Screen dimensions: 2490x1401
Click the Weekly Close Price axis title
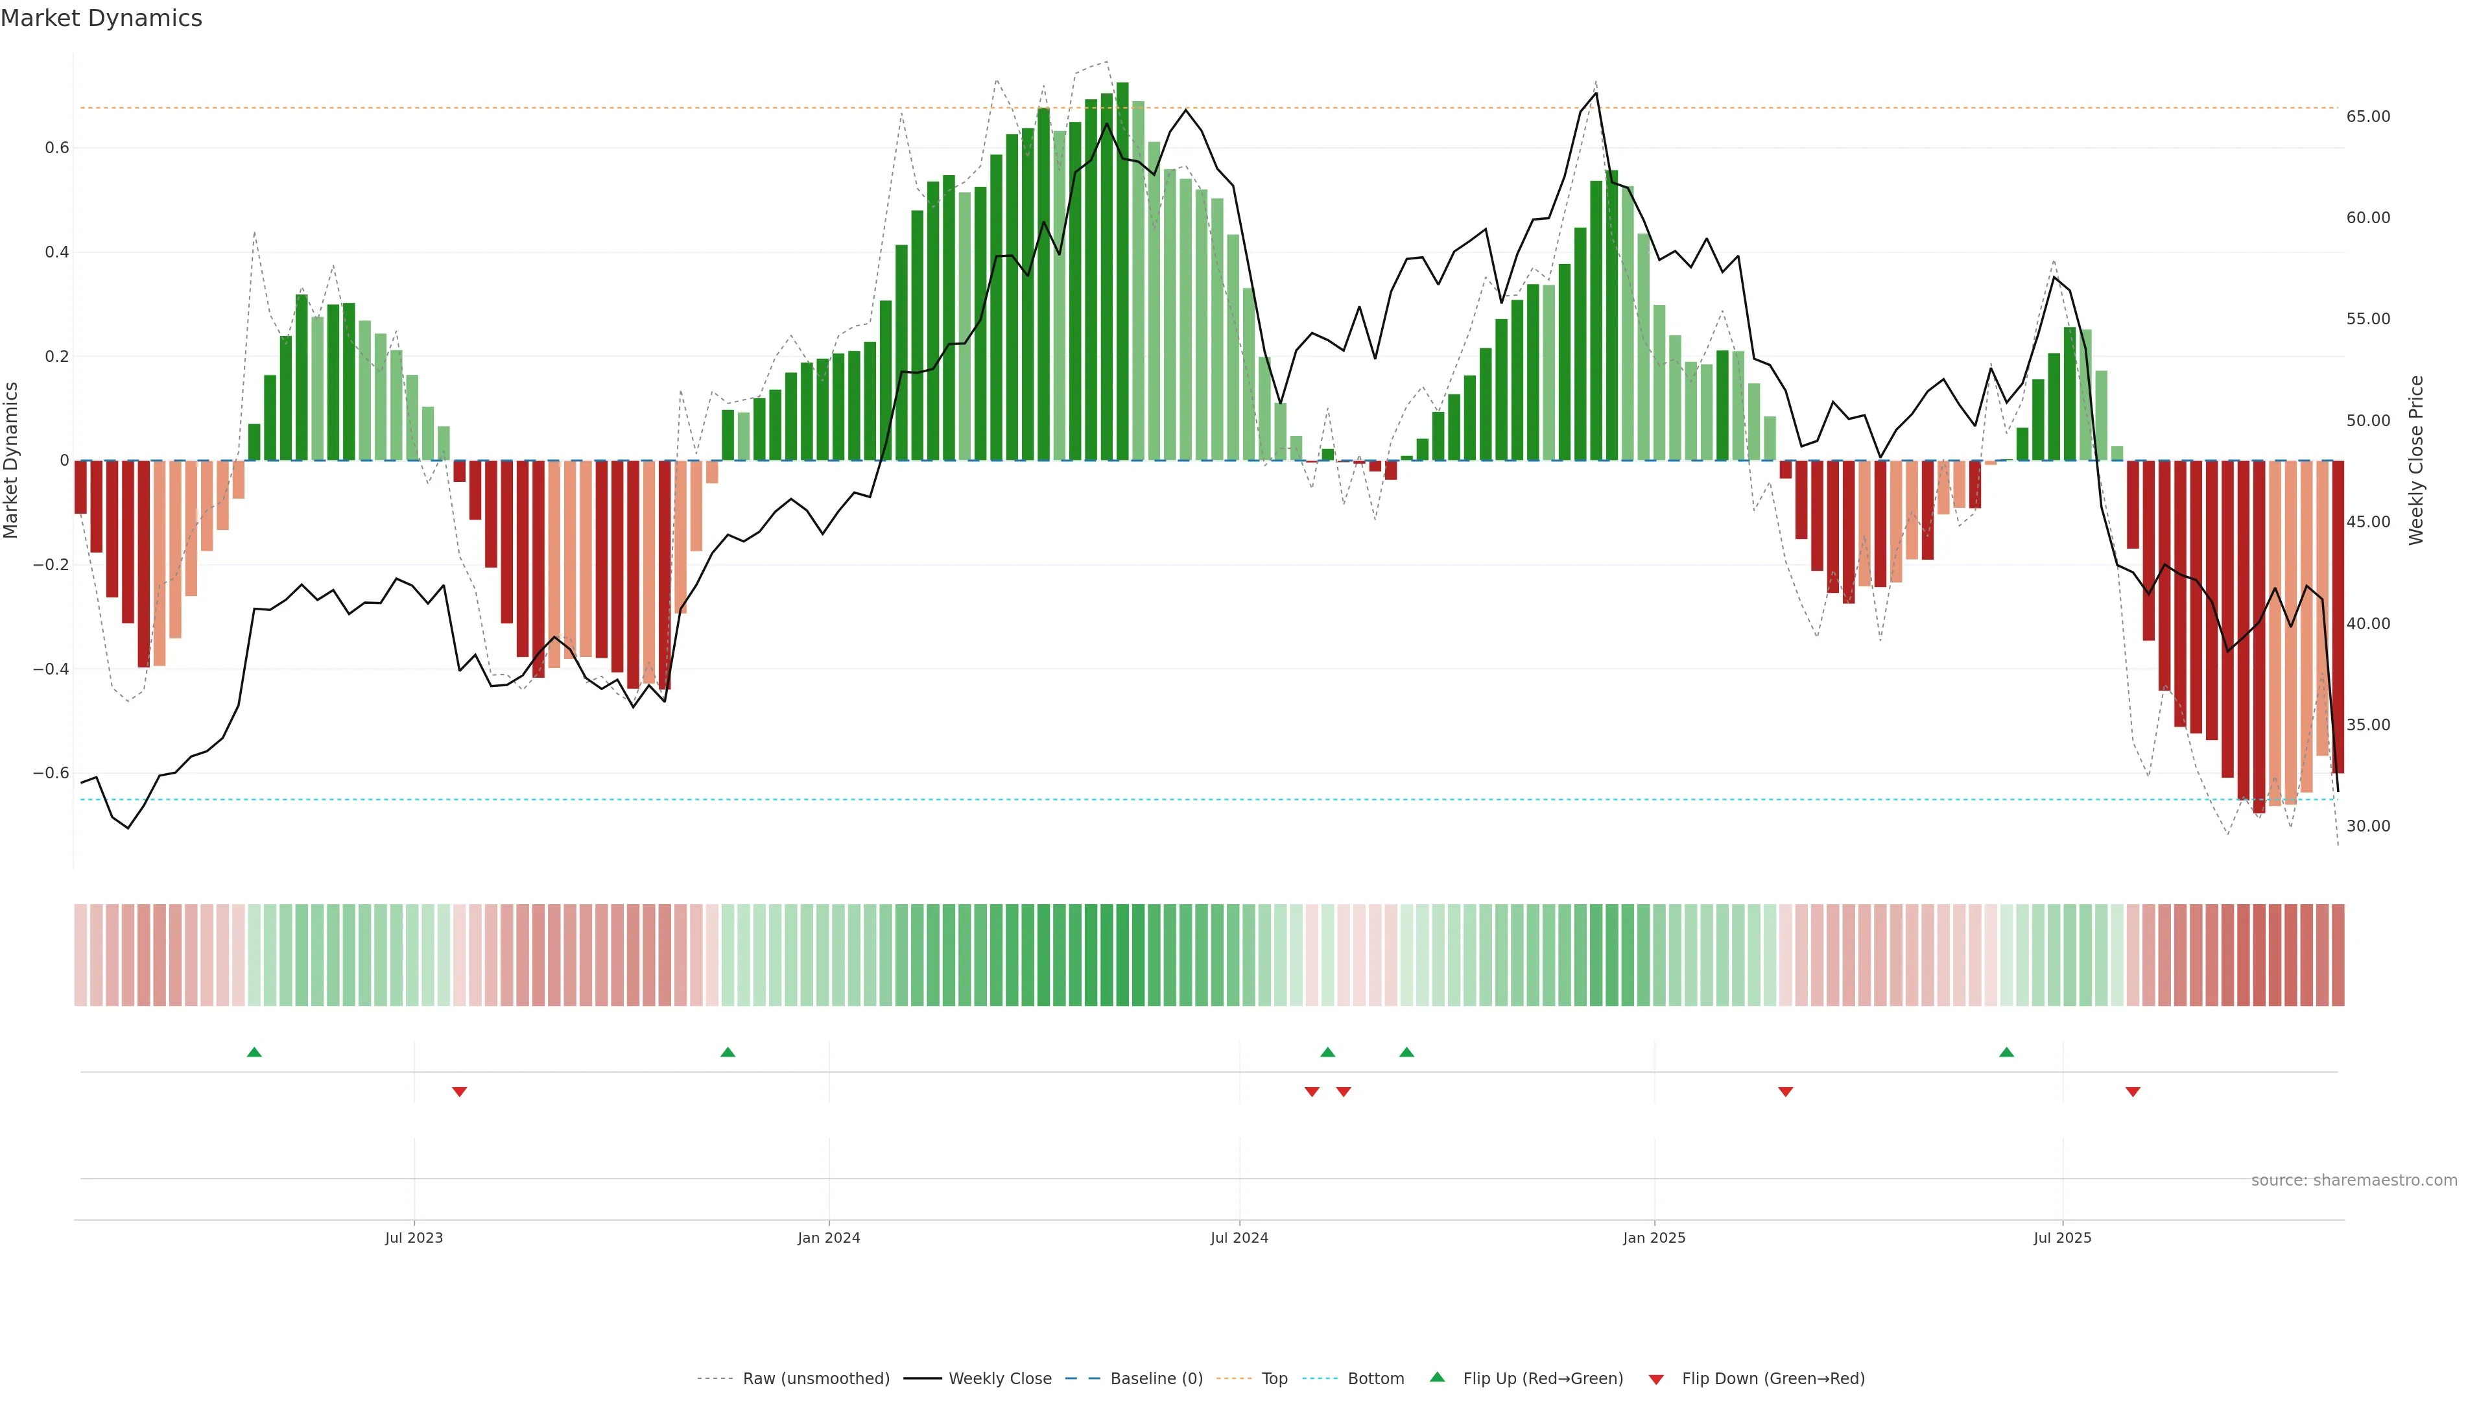2417,461
